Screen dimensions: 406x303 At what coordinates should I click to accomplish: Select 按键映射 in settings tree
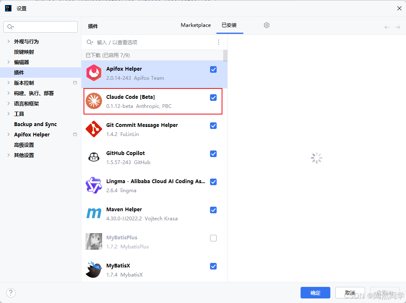click(24, 52)
